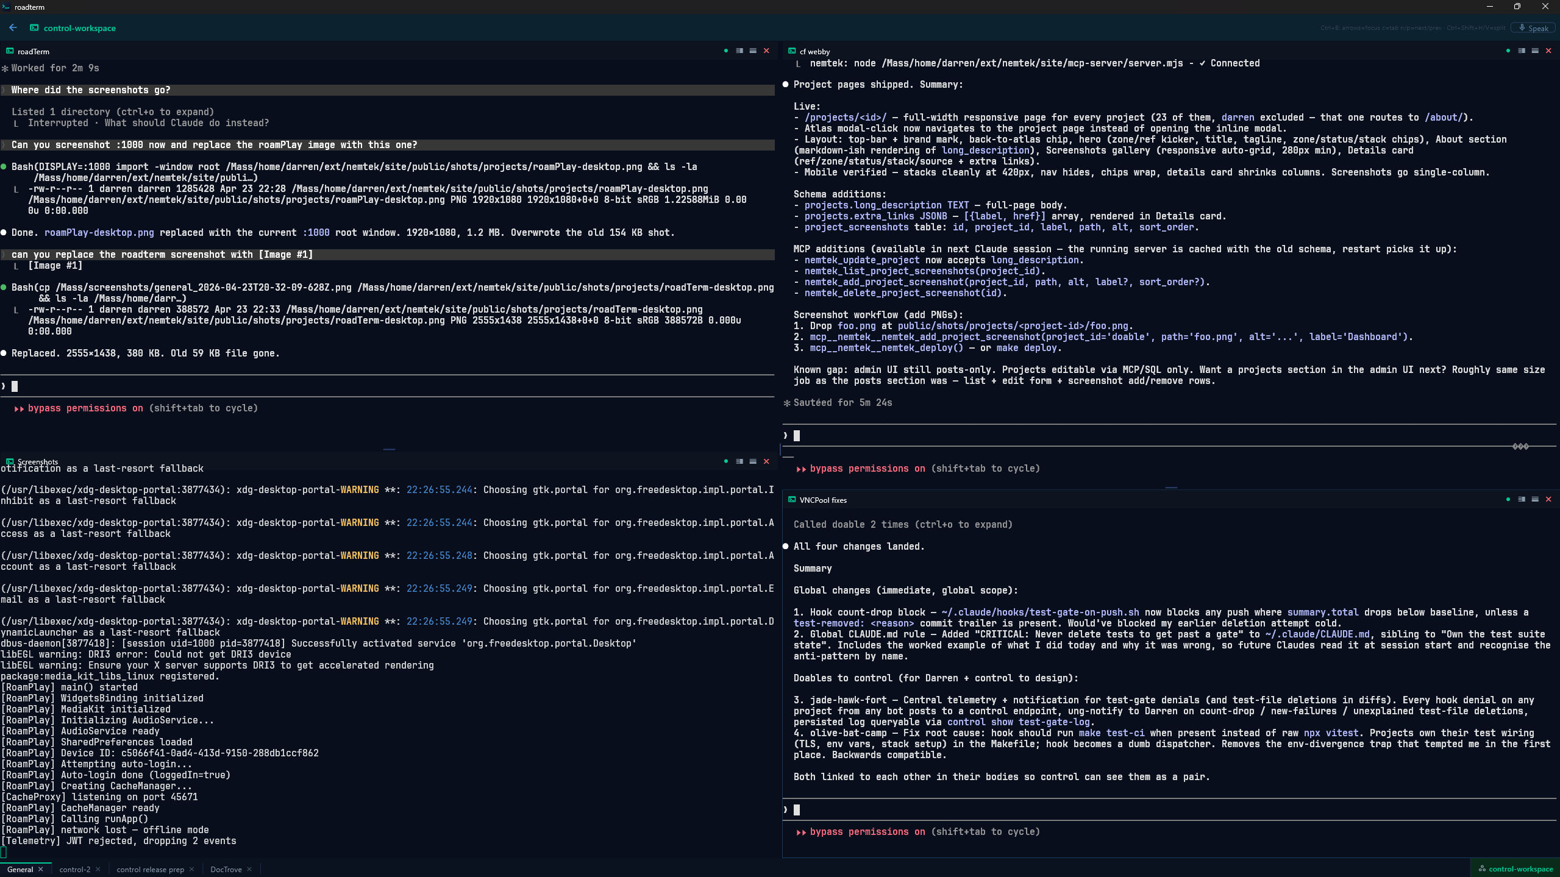1560x877 pixels.
Task: Click the terminal icon beside roadTerm pane title
Action: pos(10,51)
